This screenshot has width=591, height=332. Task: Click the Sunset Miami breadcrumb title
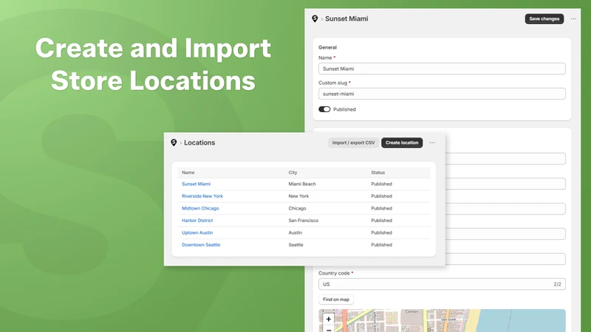pyautogui.click(x=346, y=19)
